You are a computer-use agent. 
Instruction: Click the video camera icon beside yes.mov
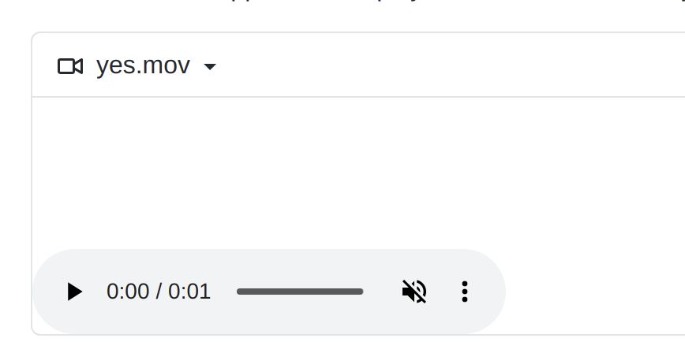[70, 66]
